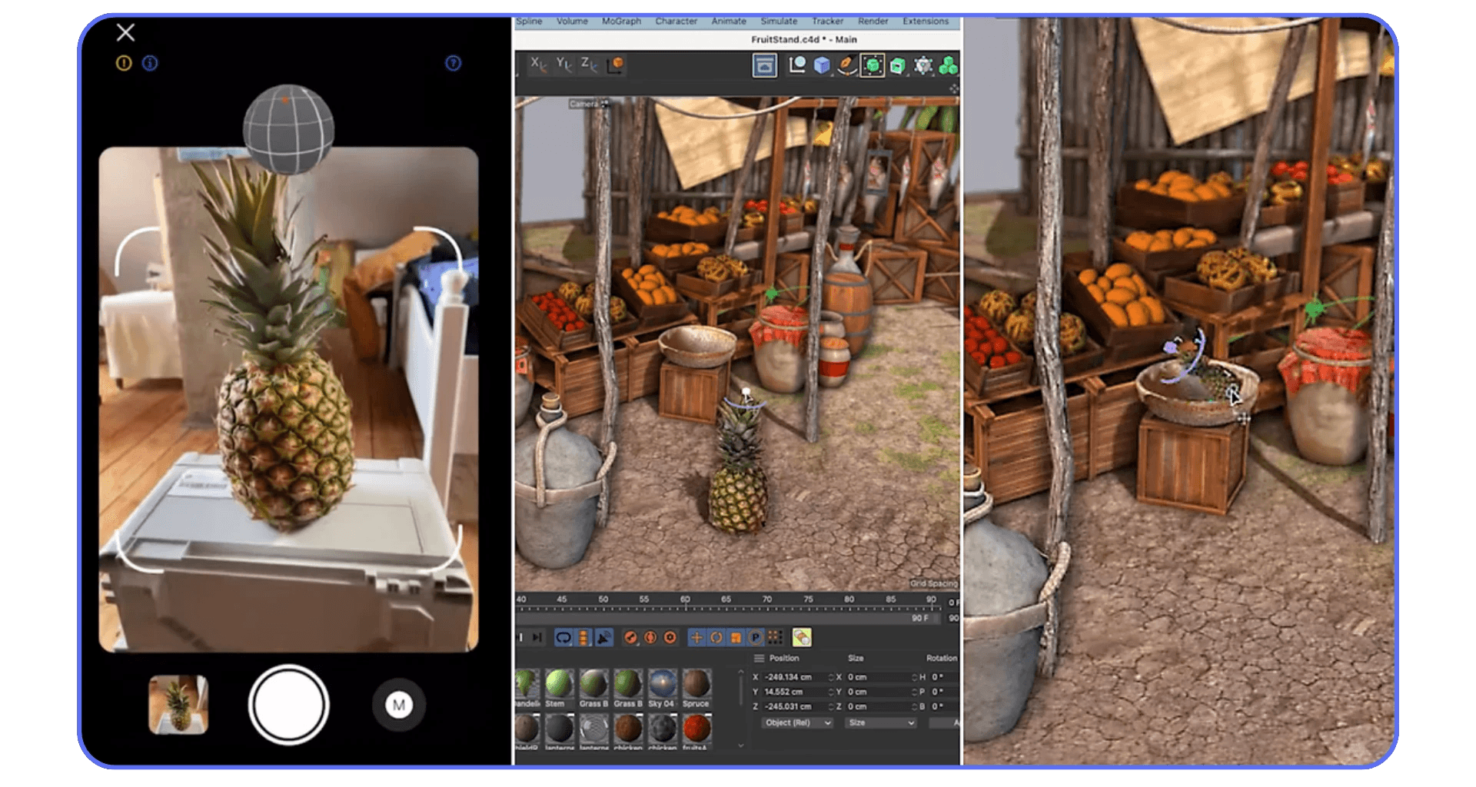Click the green Subdivision Surface generator icon
This screenshot has width=1476, height=787.
871,65
